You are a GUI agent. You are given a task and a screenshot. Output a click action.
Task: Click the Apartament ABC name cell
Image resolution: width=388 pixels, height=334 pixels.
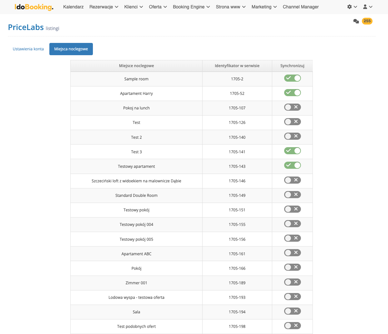136,254
